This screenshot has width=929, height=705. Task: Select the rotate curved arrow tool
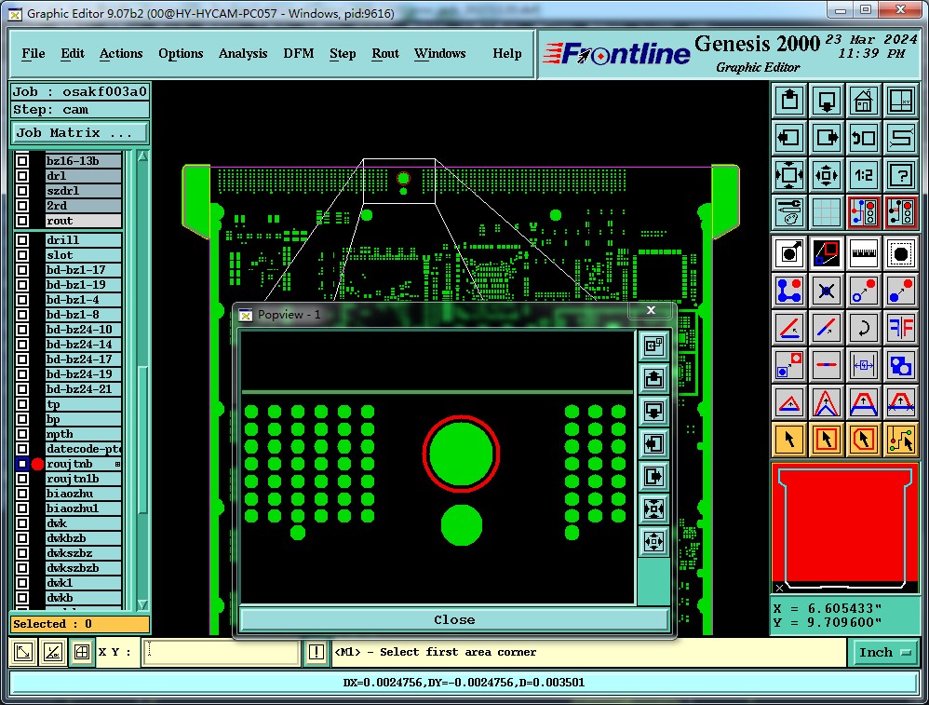click(x=864, y=328)
